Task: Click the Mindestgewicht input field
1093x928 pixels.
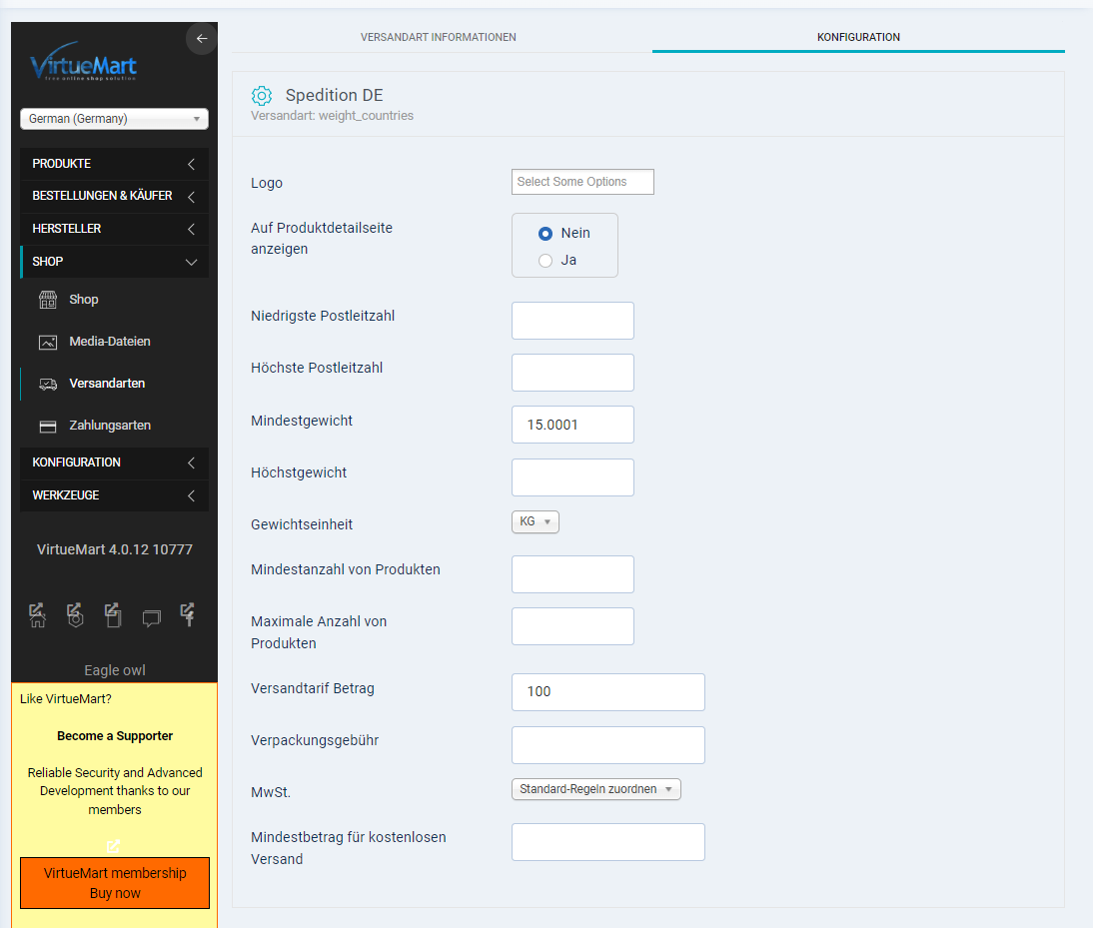Action: click(572, 425)
